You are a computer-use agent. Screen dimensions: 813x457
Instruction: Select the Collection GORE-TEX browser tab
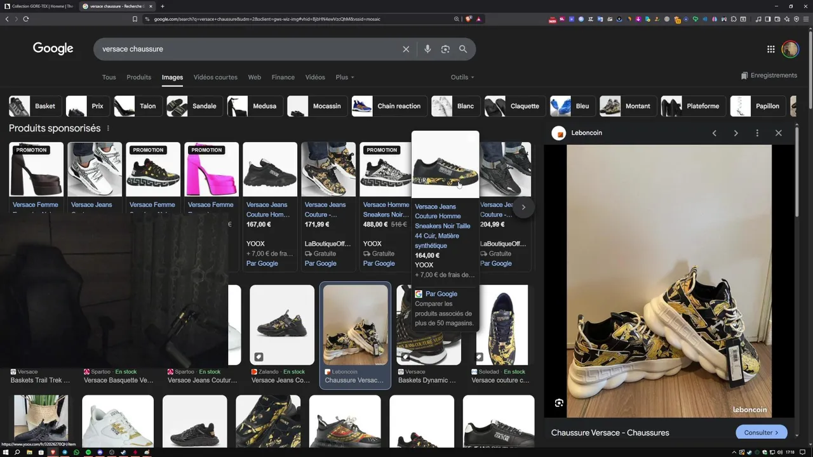click(x=38, y=6)
